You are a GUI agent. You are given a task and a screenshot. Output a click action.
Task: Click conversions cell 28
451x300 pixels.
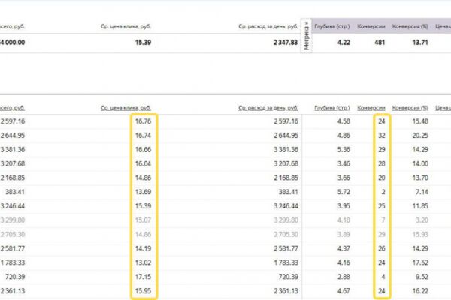[x=382, y=163]
